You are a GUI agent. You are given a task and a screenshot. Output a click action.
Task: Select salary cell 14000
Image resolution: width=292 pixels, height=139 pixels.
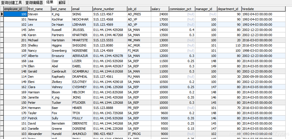(x=160, y=30)
